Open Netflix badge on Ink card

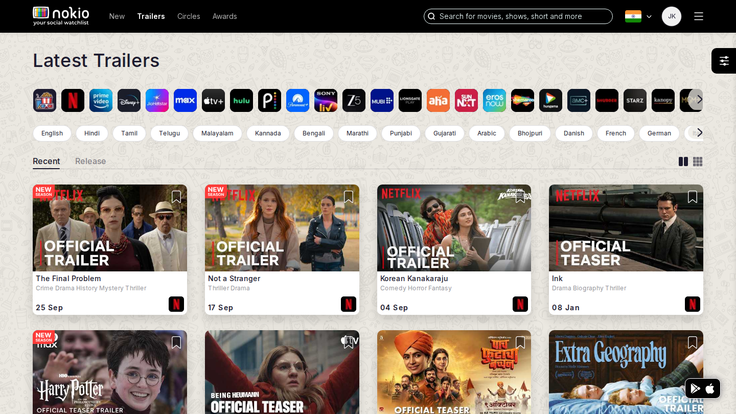[x=693, y=304]
